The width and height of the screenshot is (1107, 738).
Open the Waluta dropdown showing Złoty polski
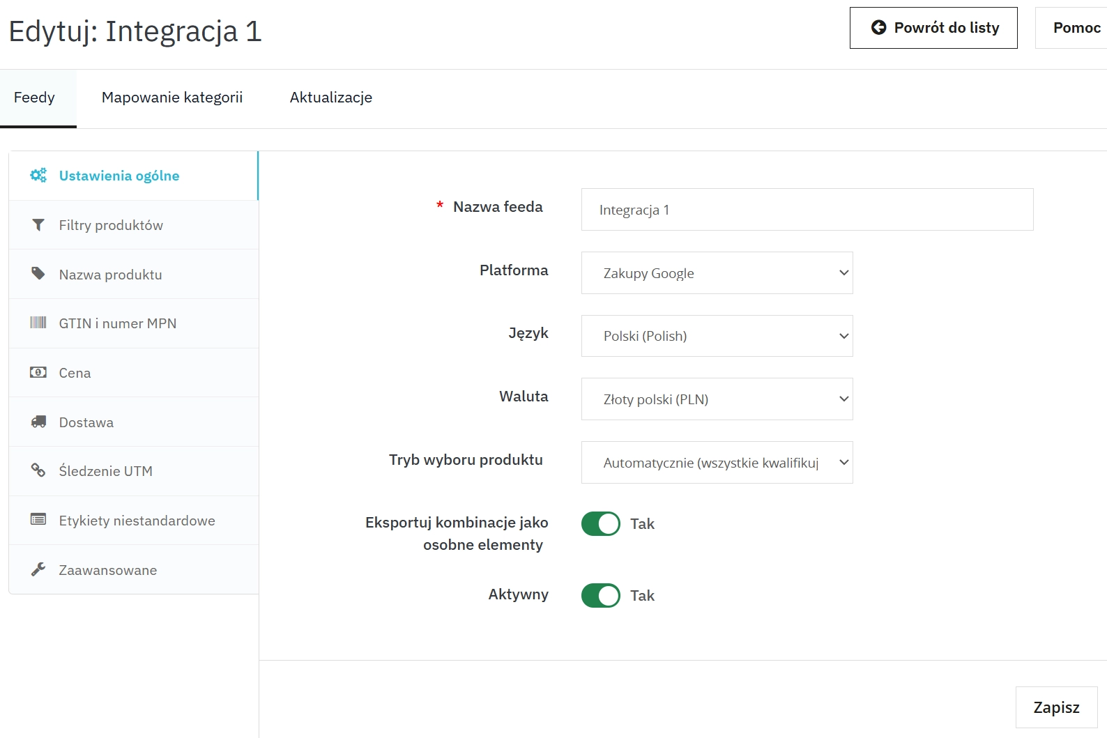tap(717, 399)
